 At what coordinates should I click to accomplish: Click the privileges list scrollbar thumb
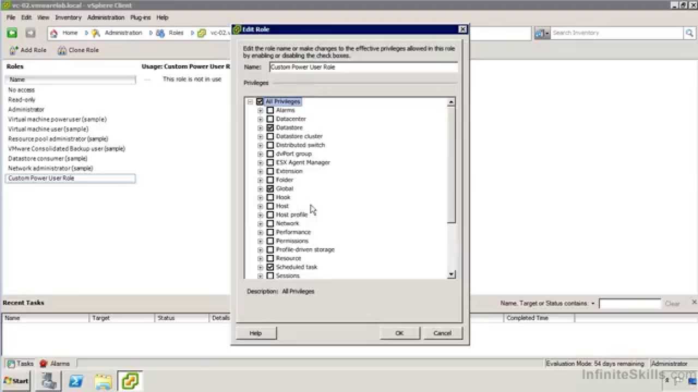451,164
